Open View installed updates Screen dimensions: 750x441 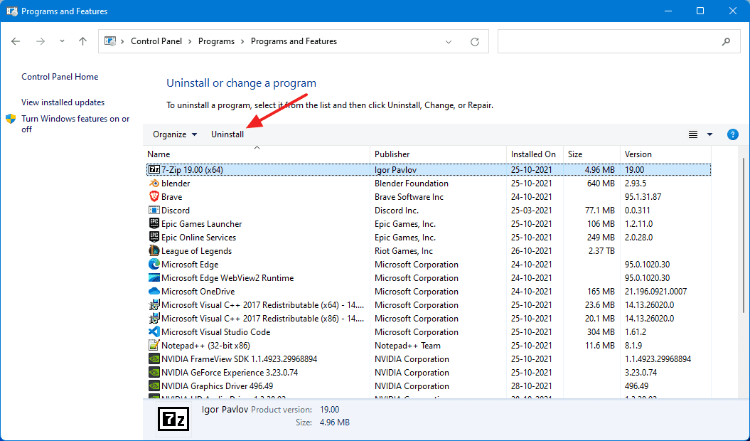[63, 102]
